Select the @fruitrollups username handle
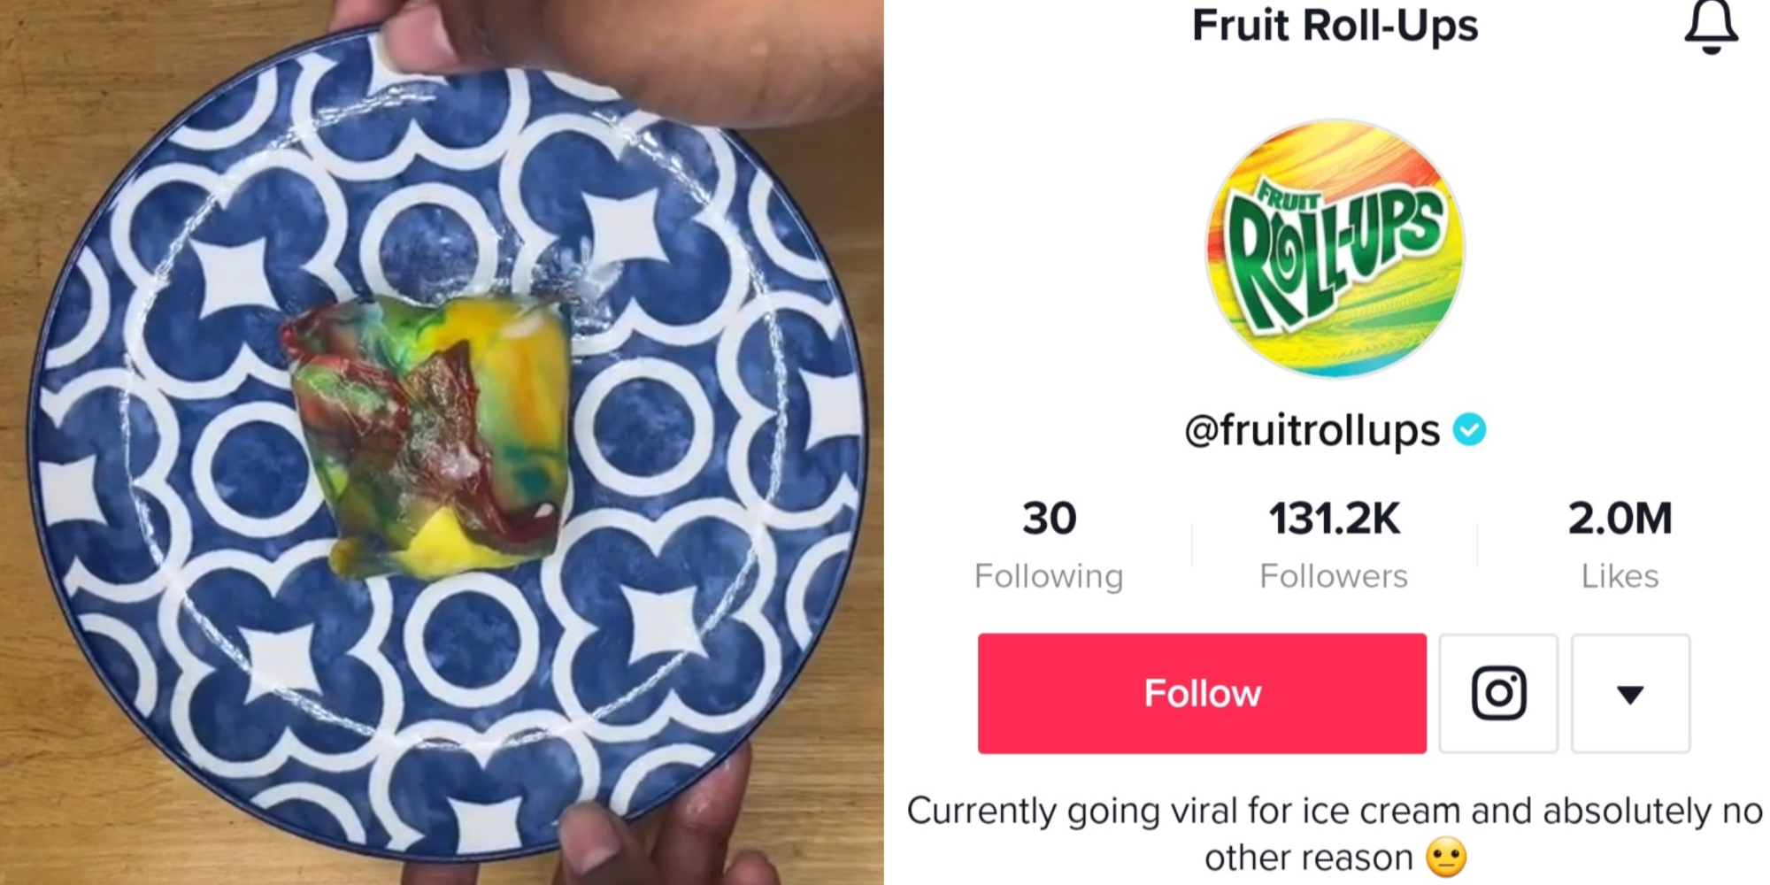Screen dimensions: 1770x885 (x=1312, y=431)
